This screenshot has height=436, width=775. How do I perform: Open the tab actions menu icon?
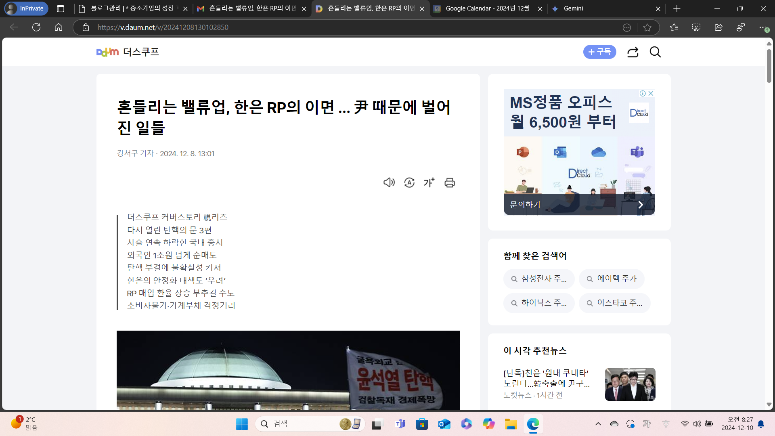61,8
